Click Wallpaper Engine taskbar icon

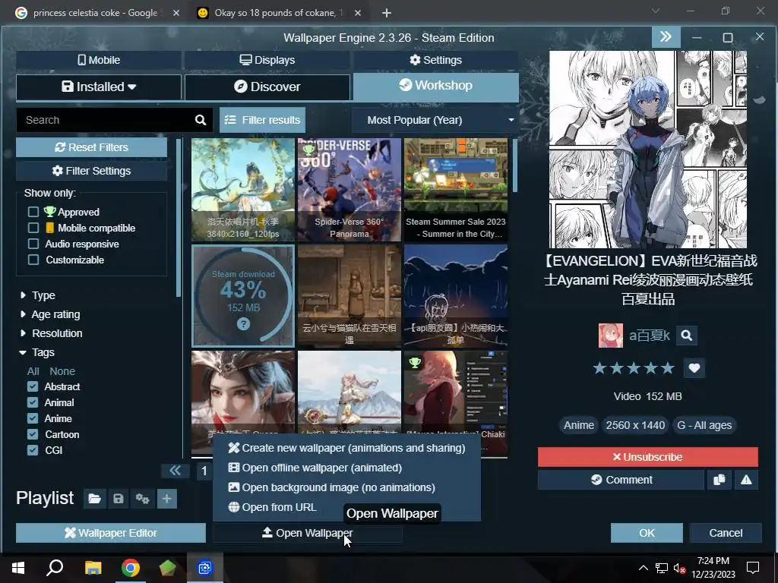click(x=205, y=568)
